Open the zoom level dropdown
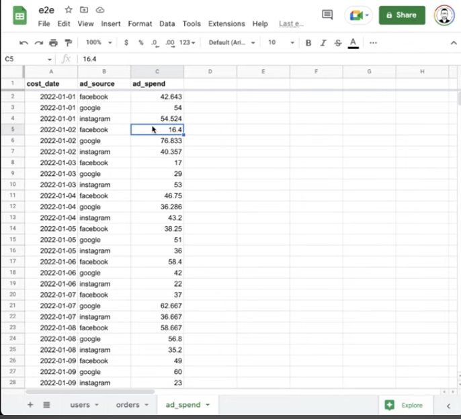Image resolution: width=461 pixels, height=419 pixels. click(x=99, y=42)
